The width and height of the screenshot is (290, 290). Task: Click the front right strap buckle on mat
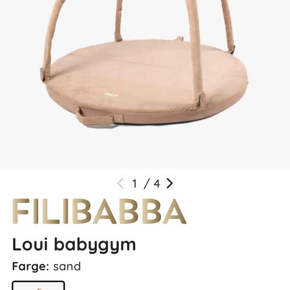click(x=200, y=101)
